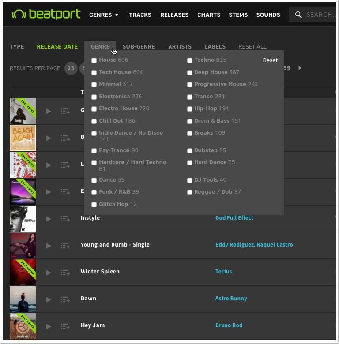Image resolution: width=339 pixels, height=344 pixels.
Task: Play Young and Dumb - Single
Action: [x=49, y=246]
